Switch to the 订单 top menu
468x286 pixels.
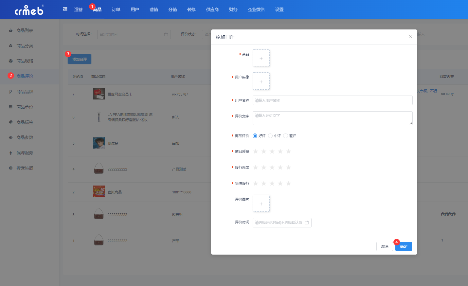(x=116, y=9)
